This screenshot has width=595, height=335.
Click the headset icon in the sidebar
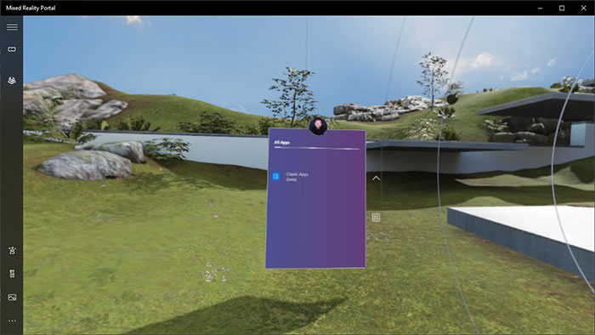pos(12,49)
